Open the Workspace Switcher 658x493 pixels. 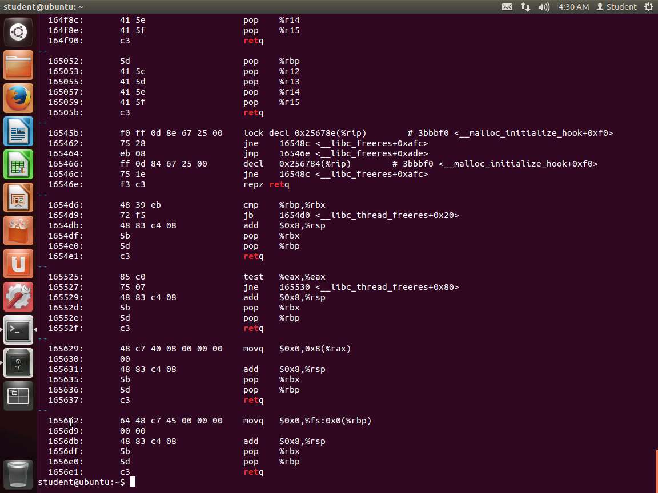pos(18,395)
